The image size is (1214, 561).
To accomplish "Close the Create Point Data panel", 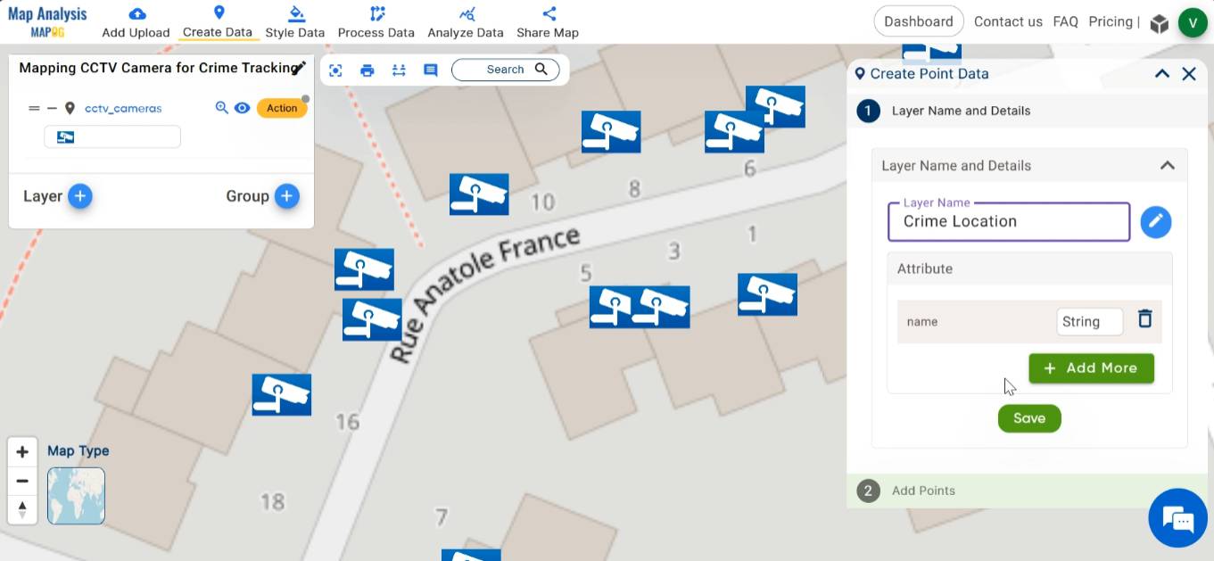I will pyautogui.click(x=1189, y=74).
